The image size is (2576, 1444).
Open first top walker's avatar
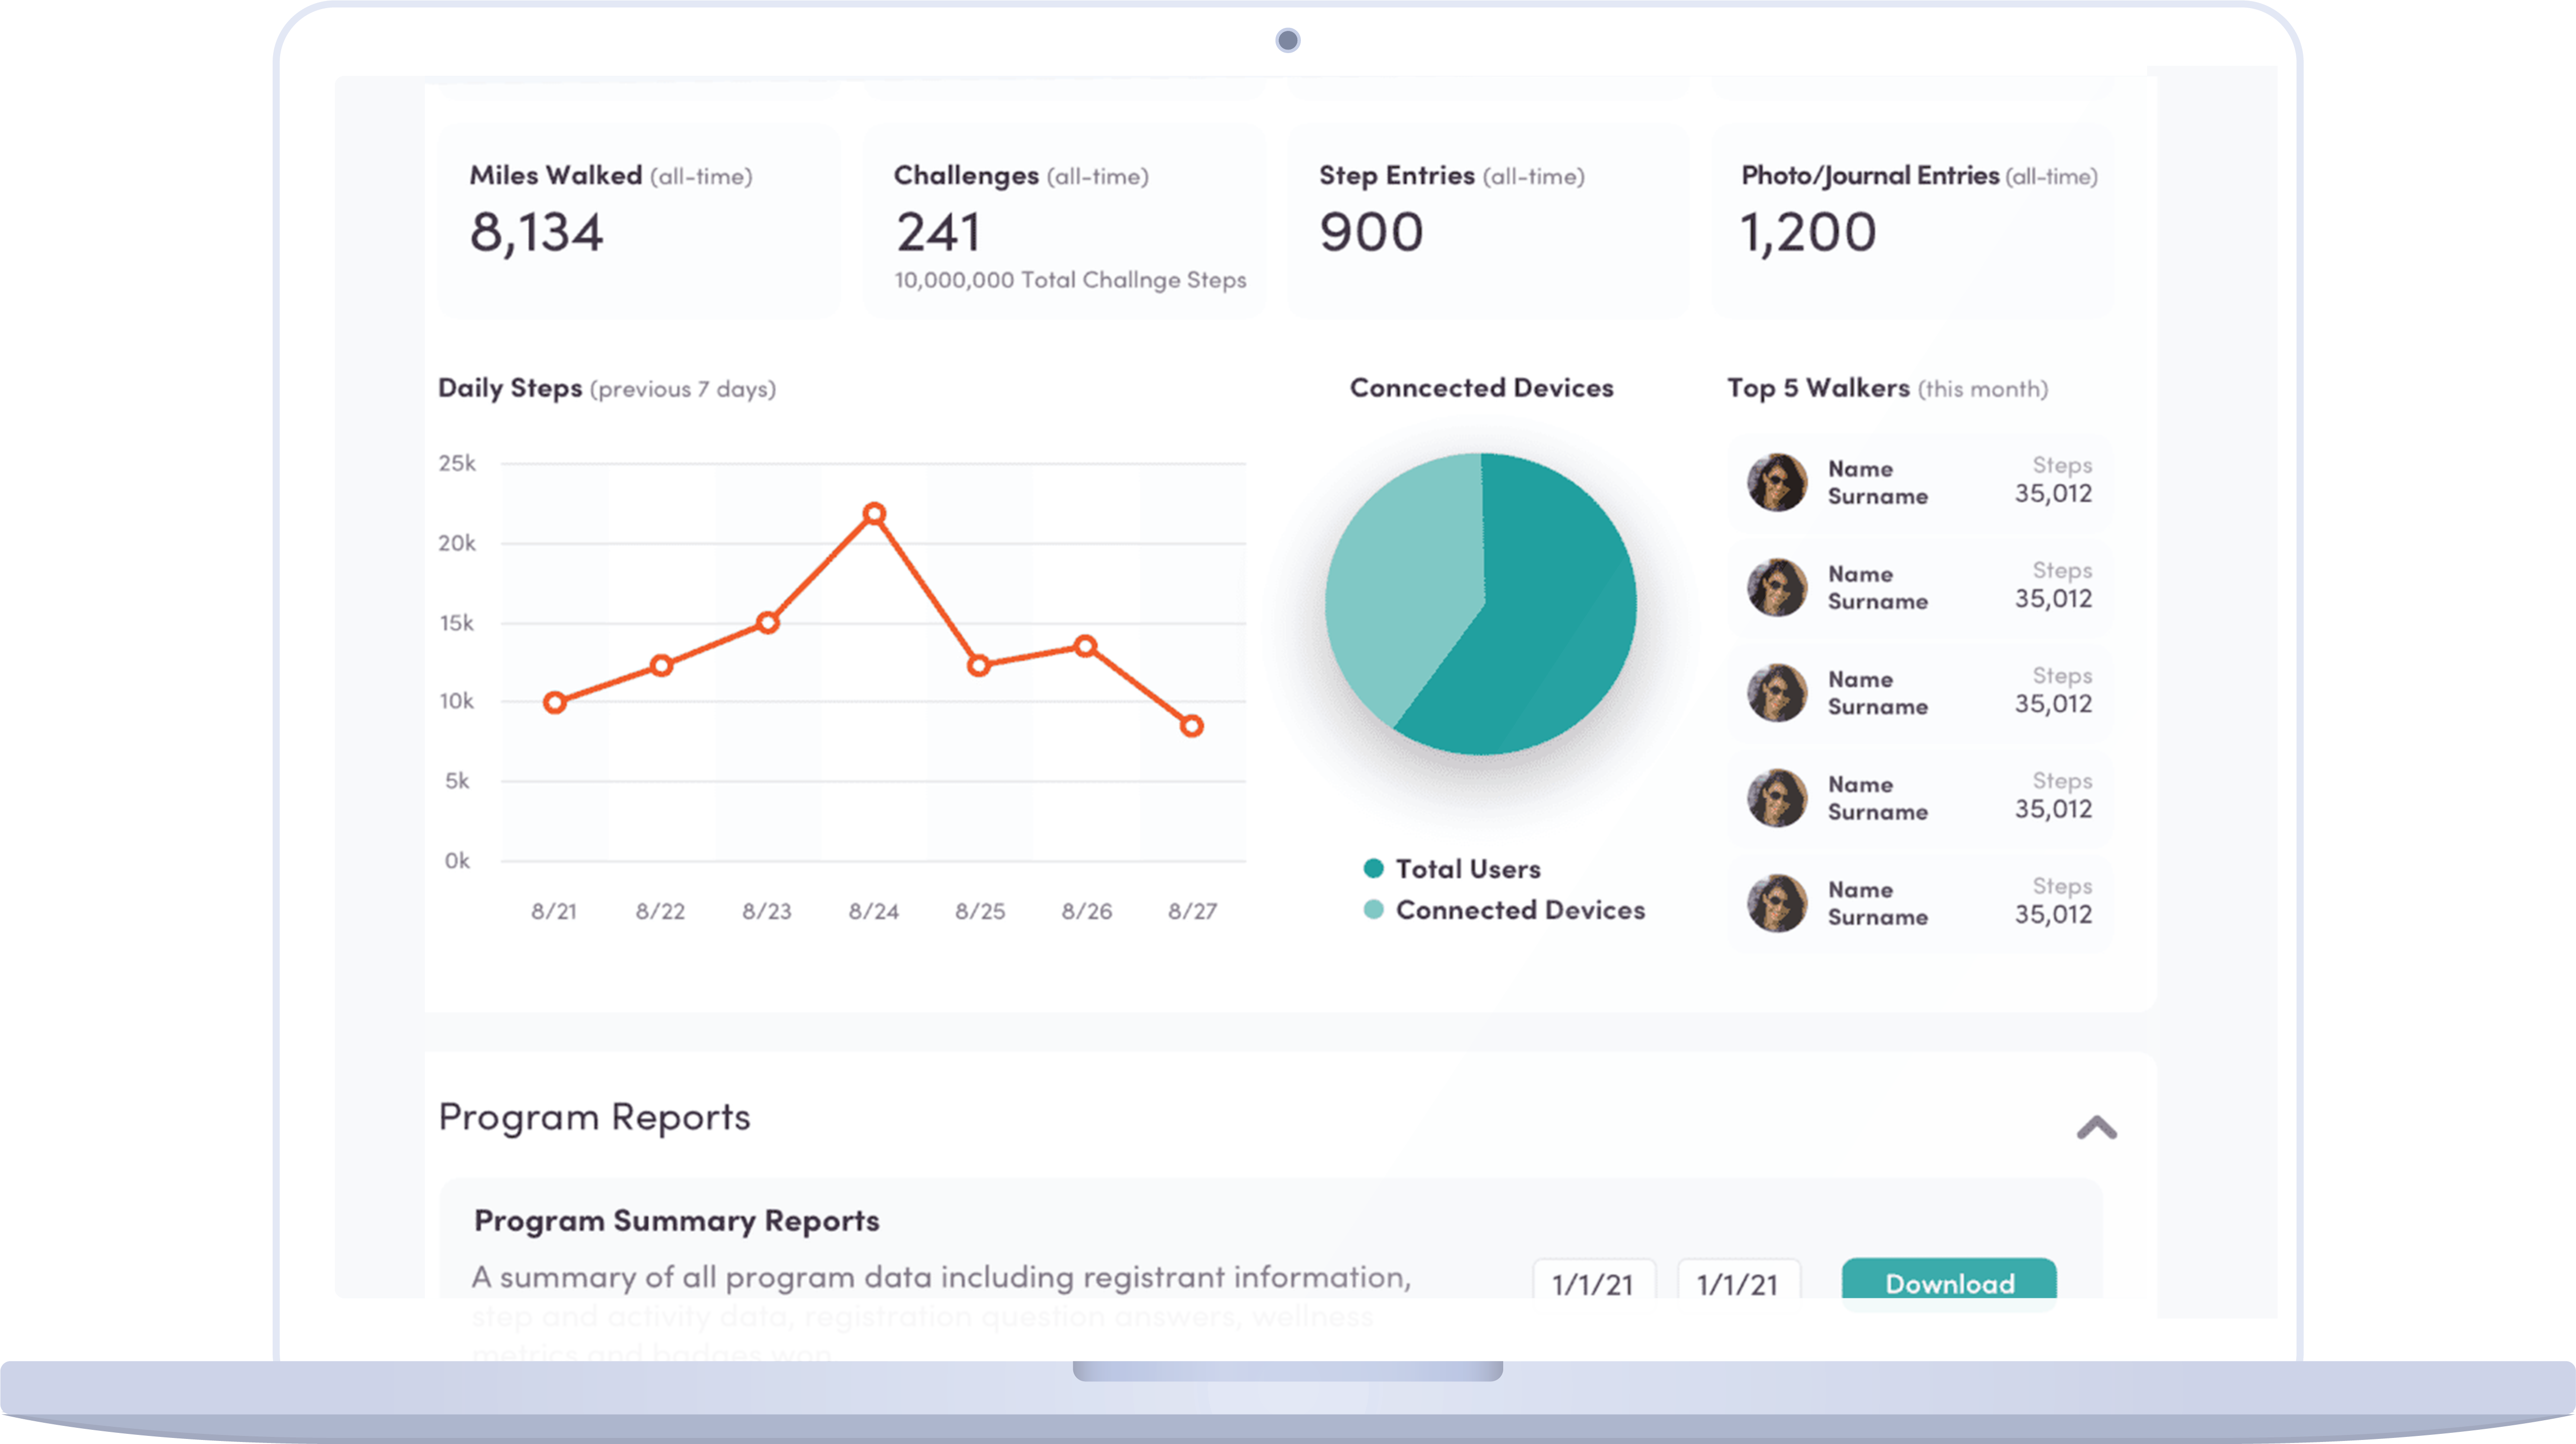click(1777, 482)
